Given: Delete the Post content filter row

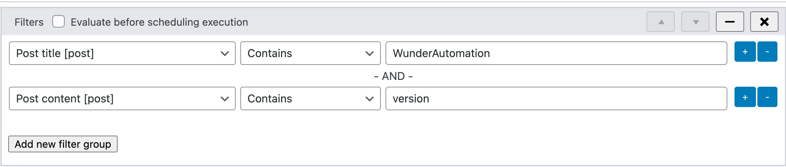Looking at the screenshot, I should [767, 97].
